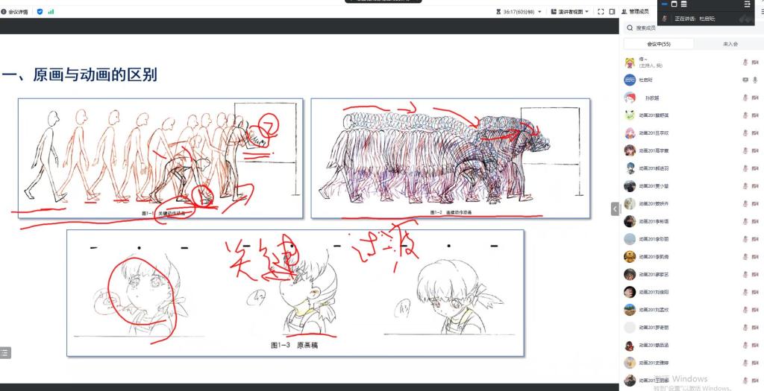Toggle 杜启阳's microphone icon
764x391 pixels.
tap(755, 80)
